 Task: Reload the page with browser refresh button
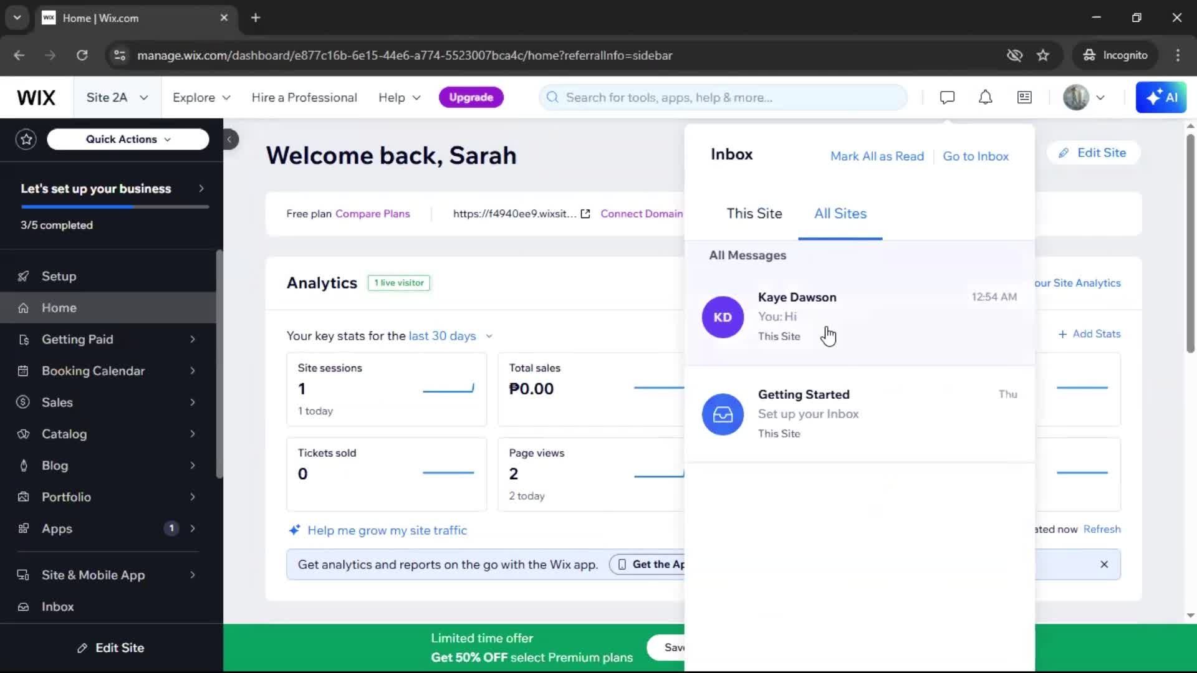coord(82,55)
